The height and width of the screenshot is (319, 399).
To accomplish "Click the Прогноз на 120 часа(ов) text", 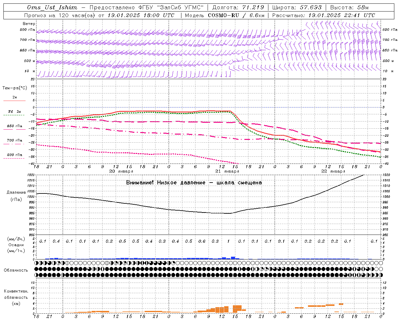I will click(x=60, y=15).
